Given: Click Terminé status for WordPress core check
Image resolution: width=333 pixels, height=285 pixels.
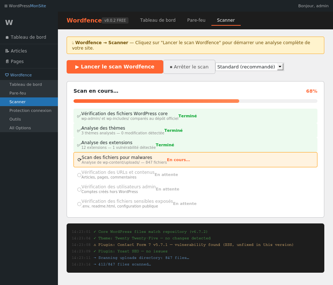Looking at the screenshot, I should point(187,116).
